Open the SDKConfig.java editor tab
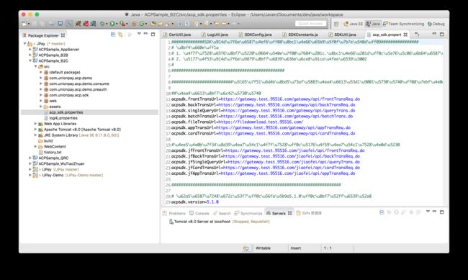Viewport: 468px width, 280px height. click(256, 35)
